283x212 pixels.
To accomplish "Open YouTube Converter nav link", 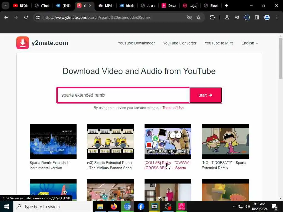I will click(x=180, y=43).
